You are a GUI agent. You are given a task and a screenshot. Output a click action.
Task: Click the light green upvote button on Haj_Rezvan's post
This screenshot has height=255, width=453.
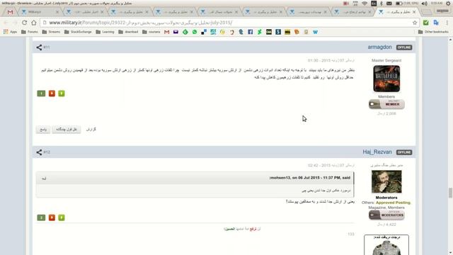(x=62, y=217)
